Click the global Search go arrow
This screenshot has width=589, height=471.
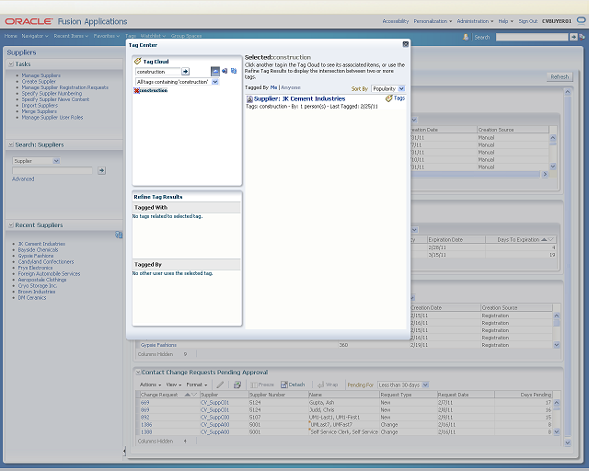573,37
